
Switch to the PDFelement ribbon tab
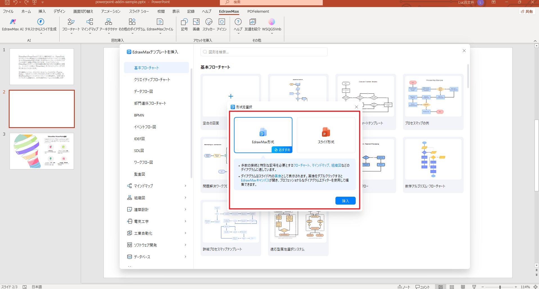tap(258, 12)
